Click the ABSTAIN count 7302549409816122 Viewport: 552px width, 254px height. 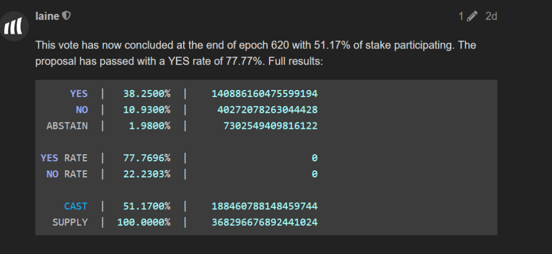coord(271,126)
